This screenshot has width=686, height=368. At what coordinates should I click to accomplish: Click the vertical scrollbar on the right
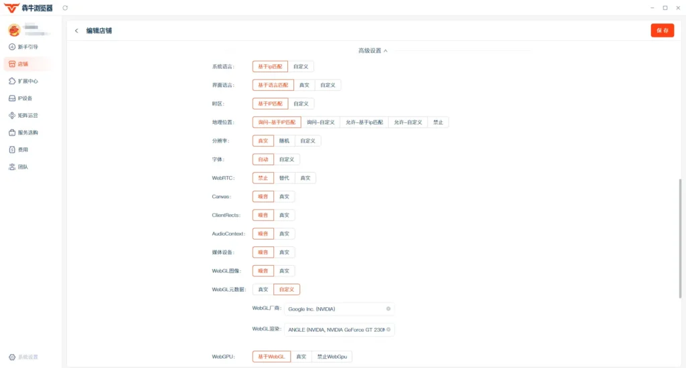click(x=680, y=238)
